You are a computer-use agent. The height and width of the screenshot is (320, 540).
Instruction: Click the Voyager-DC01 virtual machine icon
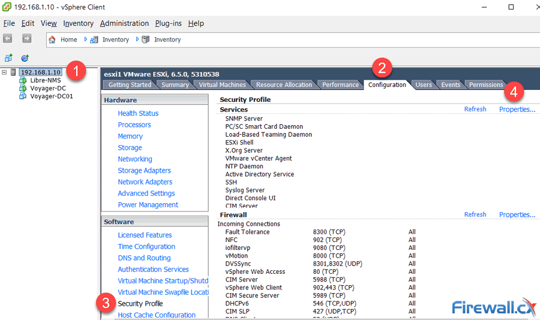23,96
